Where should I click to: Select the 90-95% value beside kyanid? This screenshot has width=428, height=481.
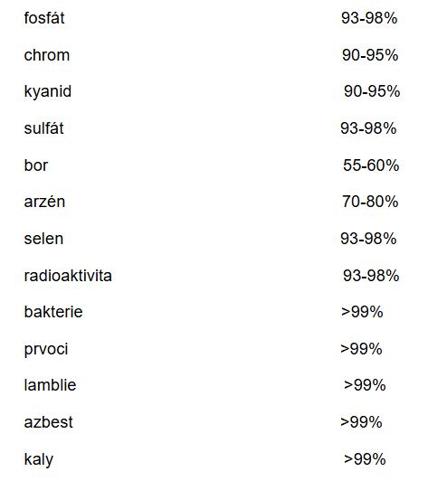click(x=372, y=91)
